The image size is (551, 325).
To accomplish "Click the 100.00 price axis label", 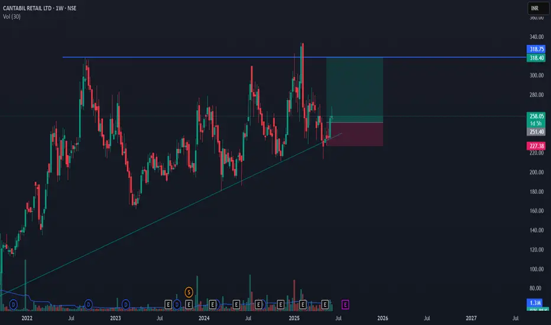I will [x=537, y=269].
